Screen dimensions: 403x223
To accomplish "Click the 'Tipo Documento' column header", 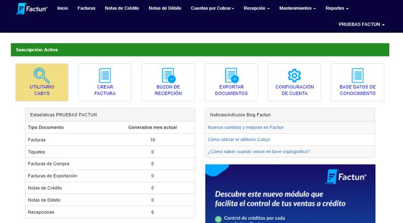I will point(46,127).
